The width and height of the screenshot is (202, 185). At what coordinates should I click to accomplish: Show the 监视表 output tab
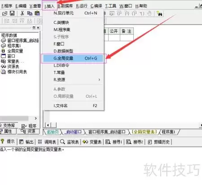click(70, 142)
